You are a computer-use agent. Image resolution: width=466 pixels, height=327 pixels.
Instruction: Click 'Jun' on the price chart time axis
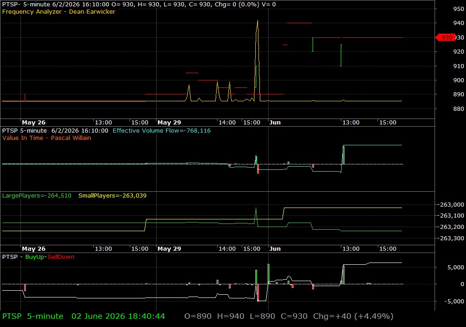pos(275,123)
